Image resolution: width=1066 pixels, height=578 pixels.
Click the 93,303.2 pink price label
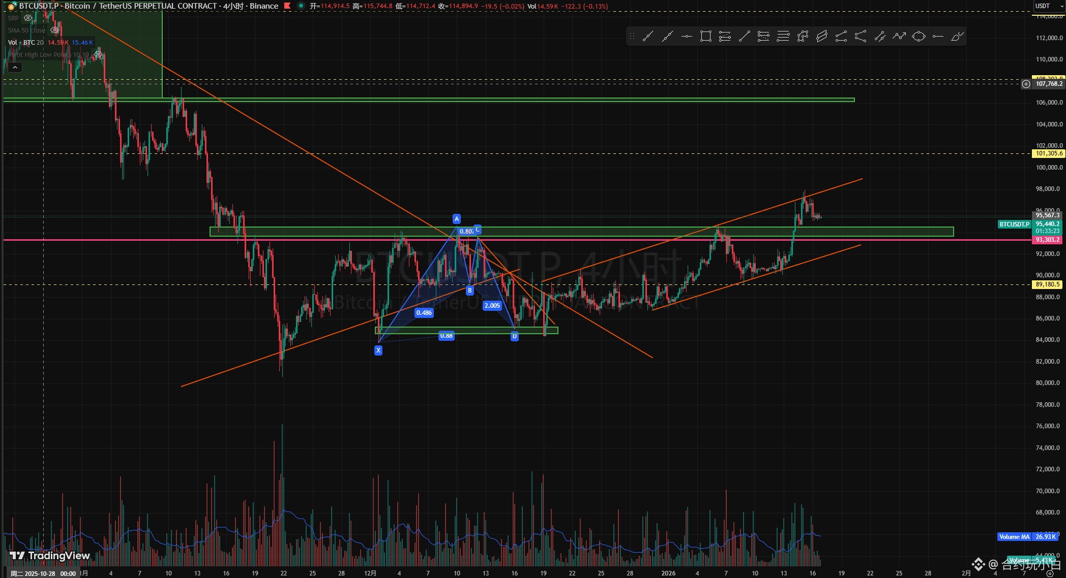(1048, 240)
